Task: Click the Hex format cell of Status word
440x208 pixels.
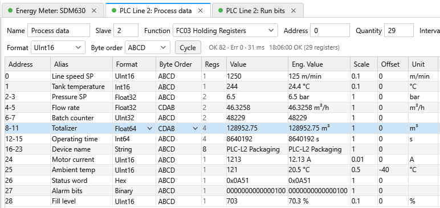Action: tap(135, 181)
